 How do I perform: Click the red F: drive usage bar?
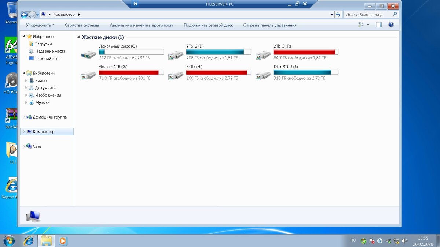pyautogui.click(x=306, y=52)
